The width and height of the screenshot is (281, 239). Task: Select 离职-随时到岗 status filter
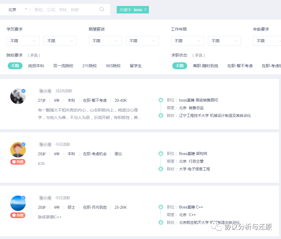tap(205, 66)
